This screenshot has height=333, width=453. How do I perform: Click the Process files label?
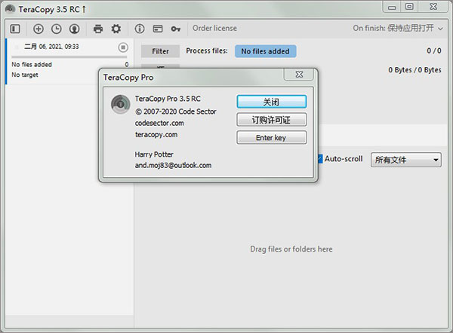click(x=207, y=50)
